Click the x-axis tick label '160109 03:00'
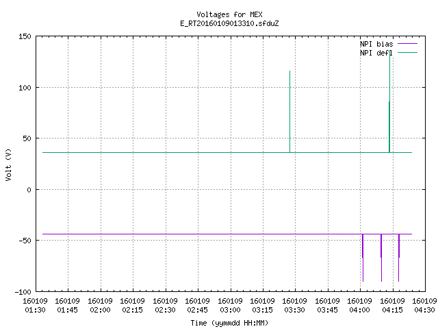Screen dimensions: 438x329 coord(230,306)
